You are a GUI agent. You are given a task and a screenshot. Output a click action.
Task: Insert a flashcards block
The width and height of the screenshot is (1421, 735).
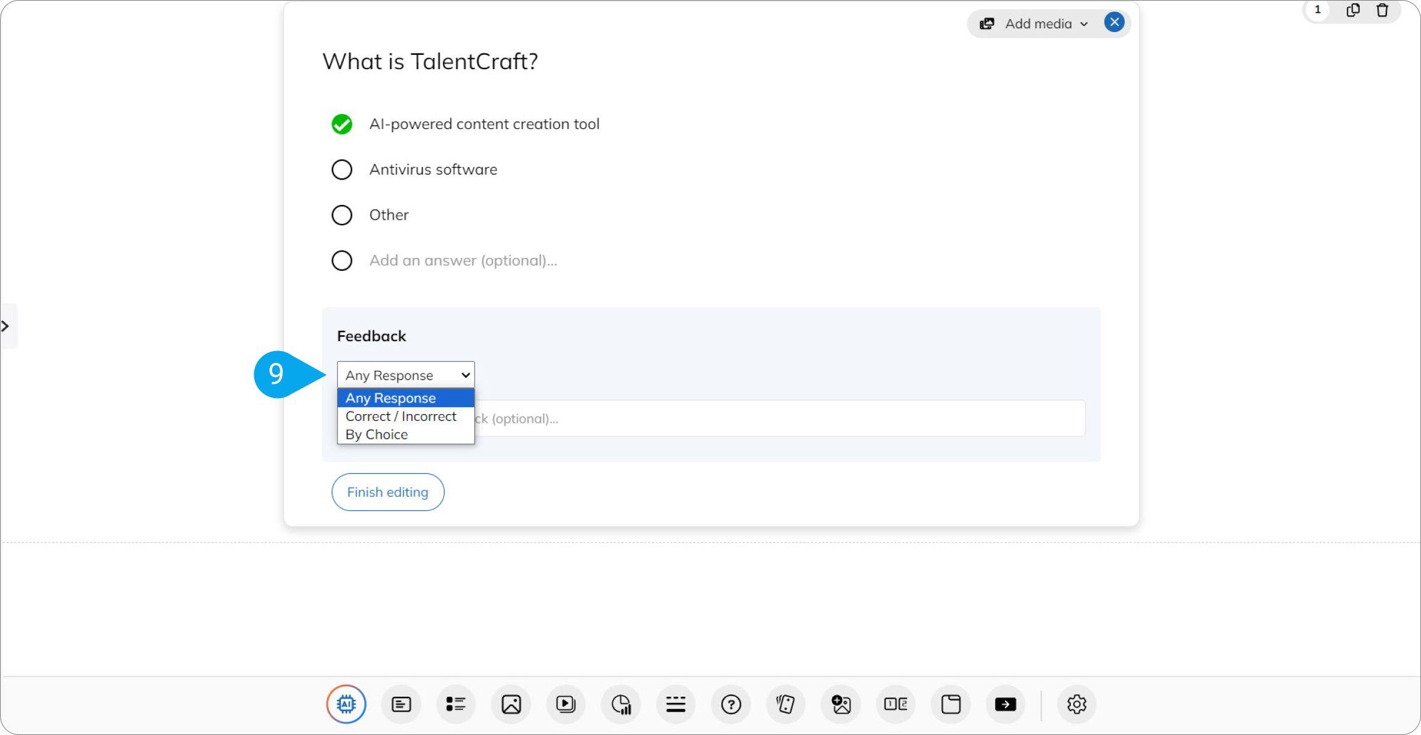786,704
